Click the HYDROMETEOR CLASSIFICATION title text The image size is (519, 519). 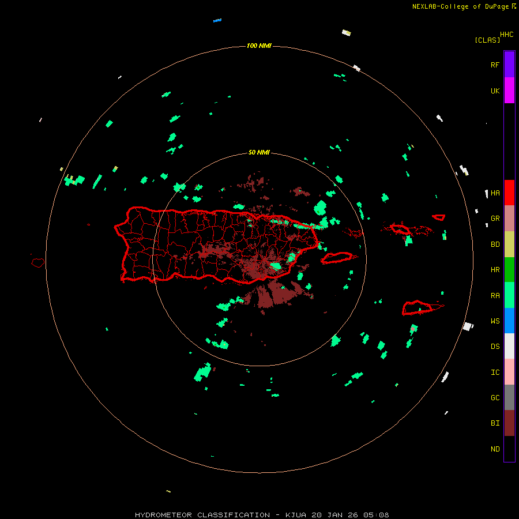(x=202, y=515)
